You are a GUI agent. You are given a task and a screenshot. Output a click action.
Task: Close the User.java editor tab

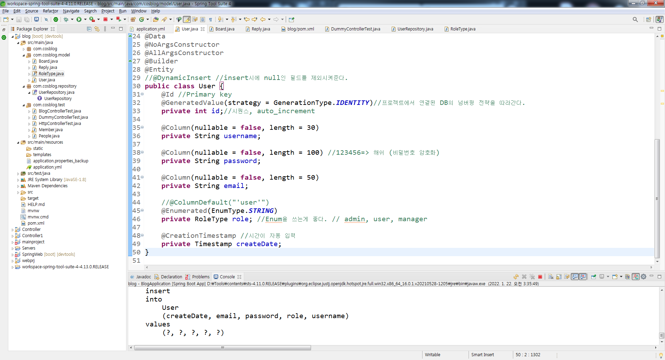tap(203, 29)
